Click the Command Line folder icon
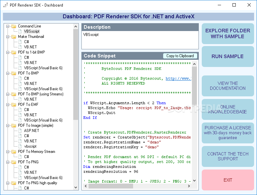The width and height of the screenshot is (257, 195). coord(14,26)
